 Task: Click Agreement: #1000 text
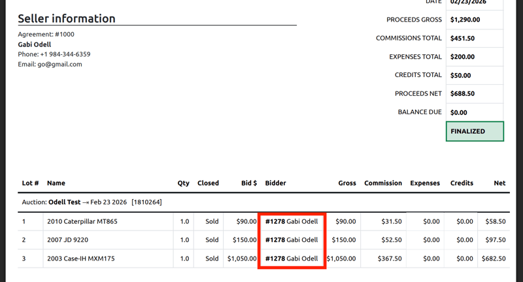(46, 35)
